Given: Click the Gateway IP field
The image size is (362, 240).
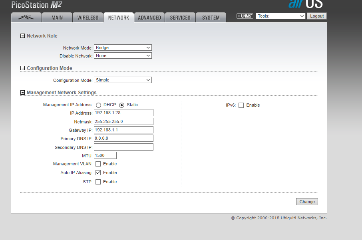Looking at the screenshot, I should click(x=123, y=130).
